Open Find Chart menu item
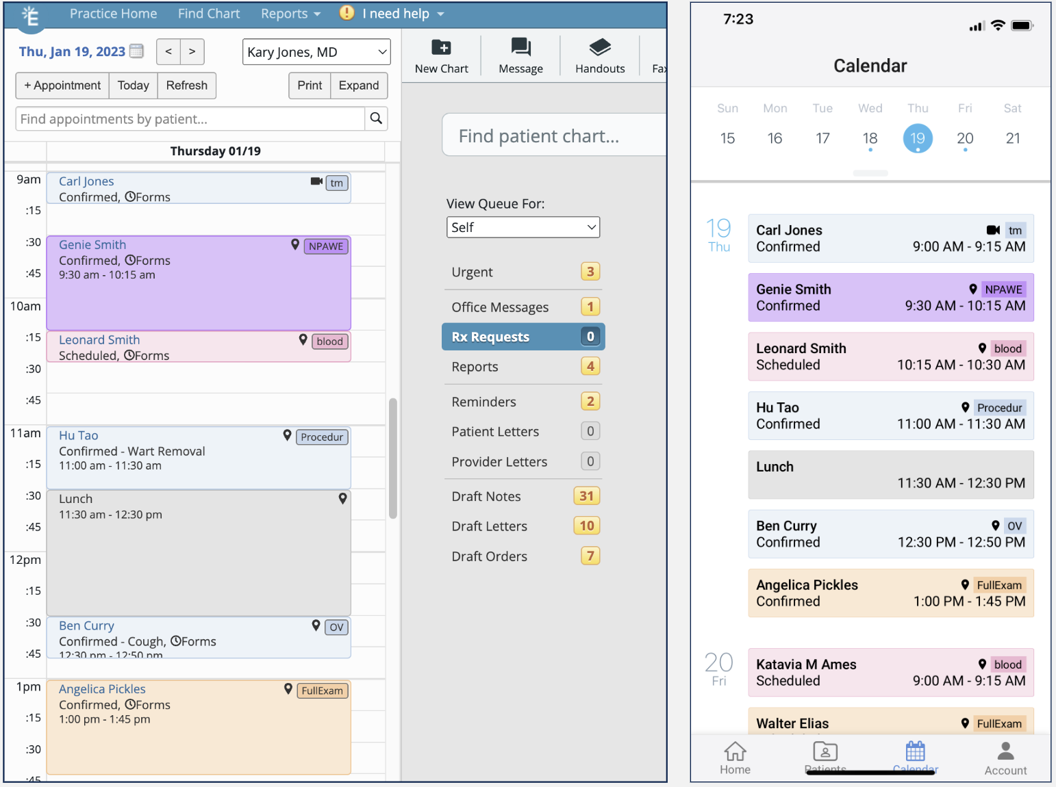This screenshot has height=787, width=1056. pyautogui.click(x=209, y=14)
